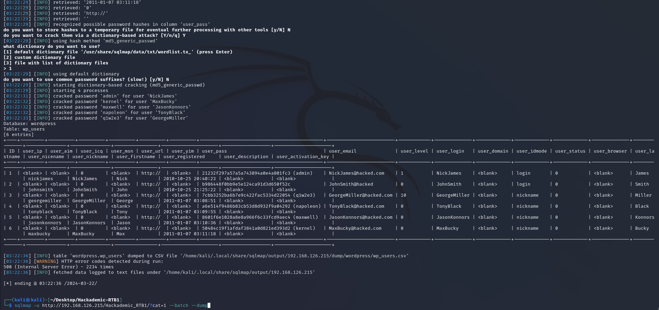Click the email TonyBlack@hacked.com
Viewport: 659px width, 310px height.
click(356, 206)
